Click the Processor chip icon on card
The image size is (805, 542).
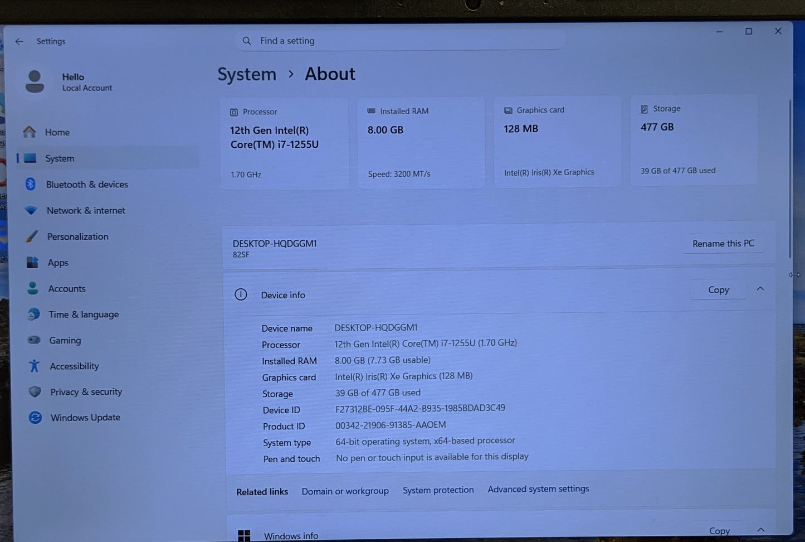234,112
